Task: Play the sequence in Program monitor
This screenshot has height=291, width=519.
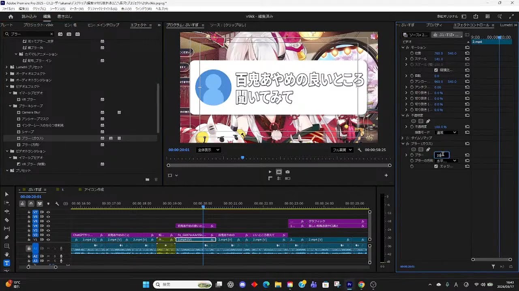Action: pyautogui.click(x=270, y=172)
